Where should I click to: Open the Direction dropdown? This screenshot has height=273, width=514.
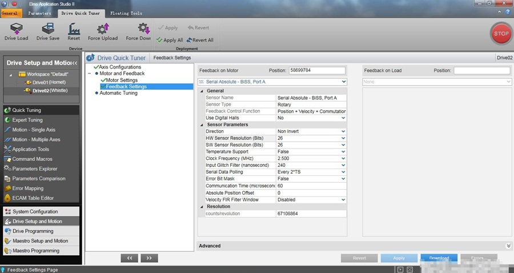pyautogui.click(x=343, y=131)
